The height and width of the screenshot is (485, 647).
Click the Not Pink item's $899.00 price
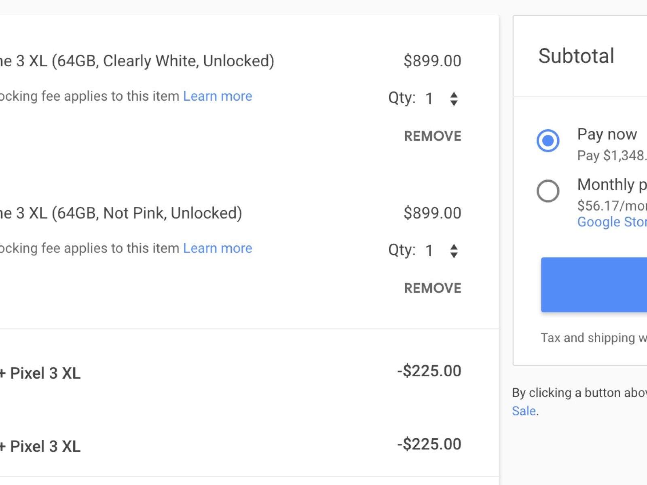pos(432,213)
